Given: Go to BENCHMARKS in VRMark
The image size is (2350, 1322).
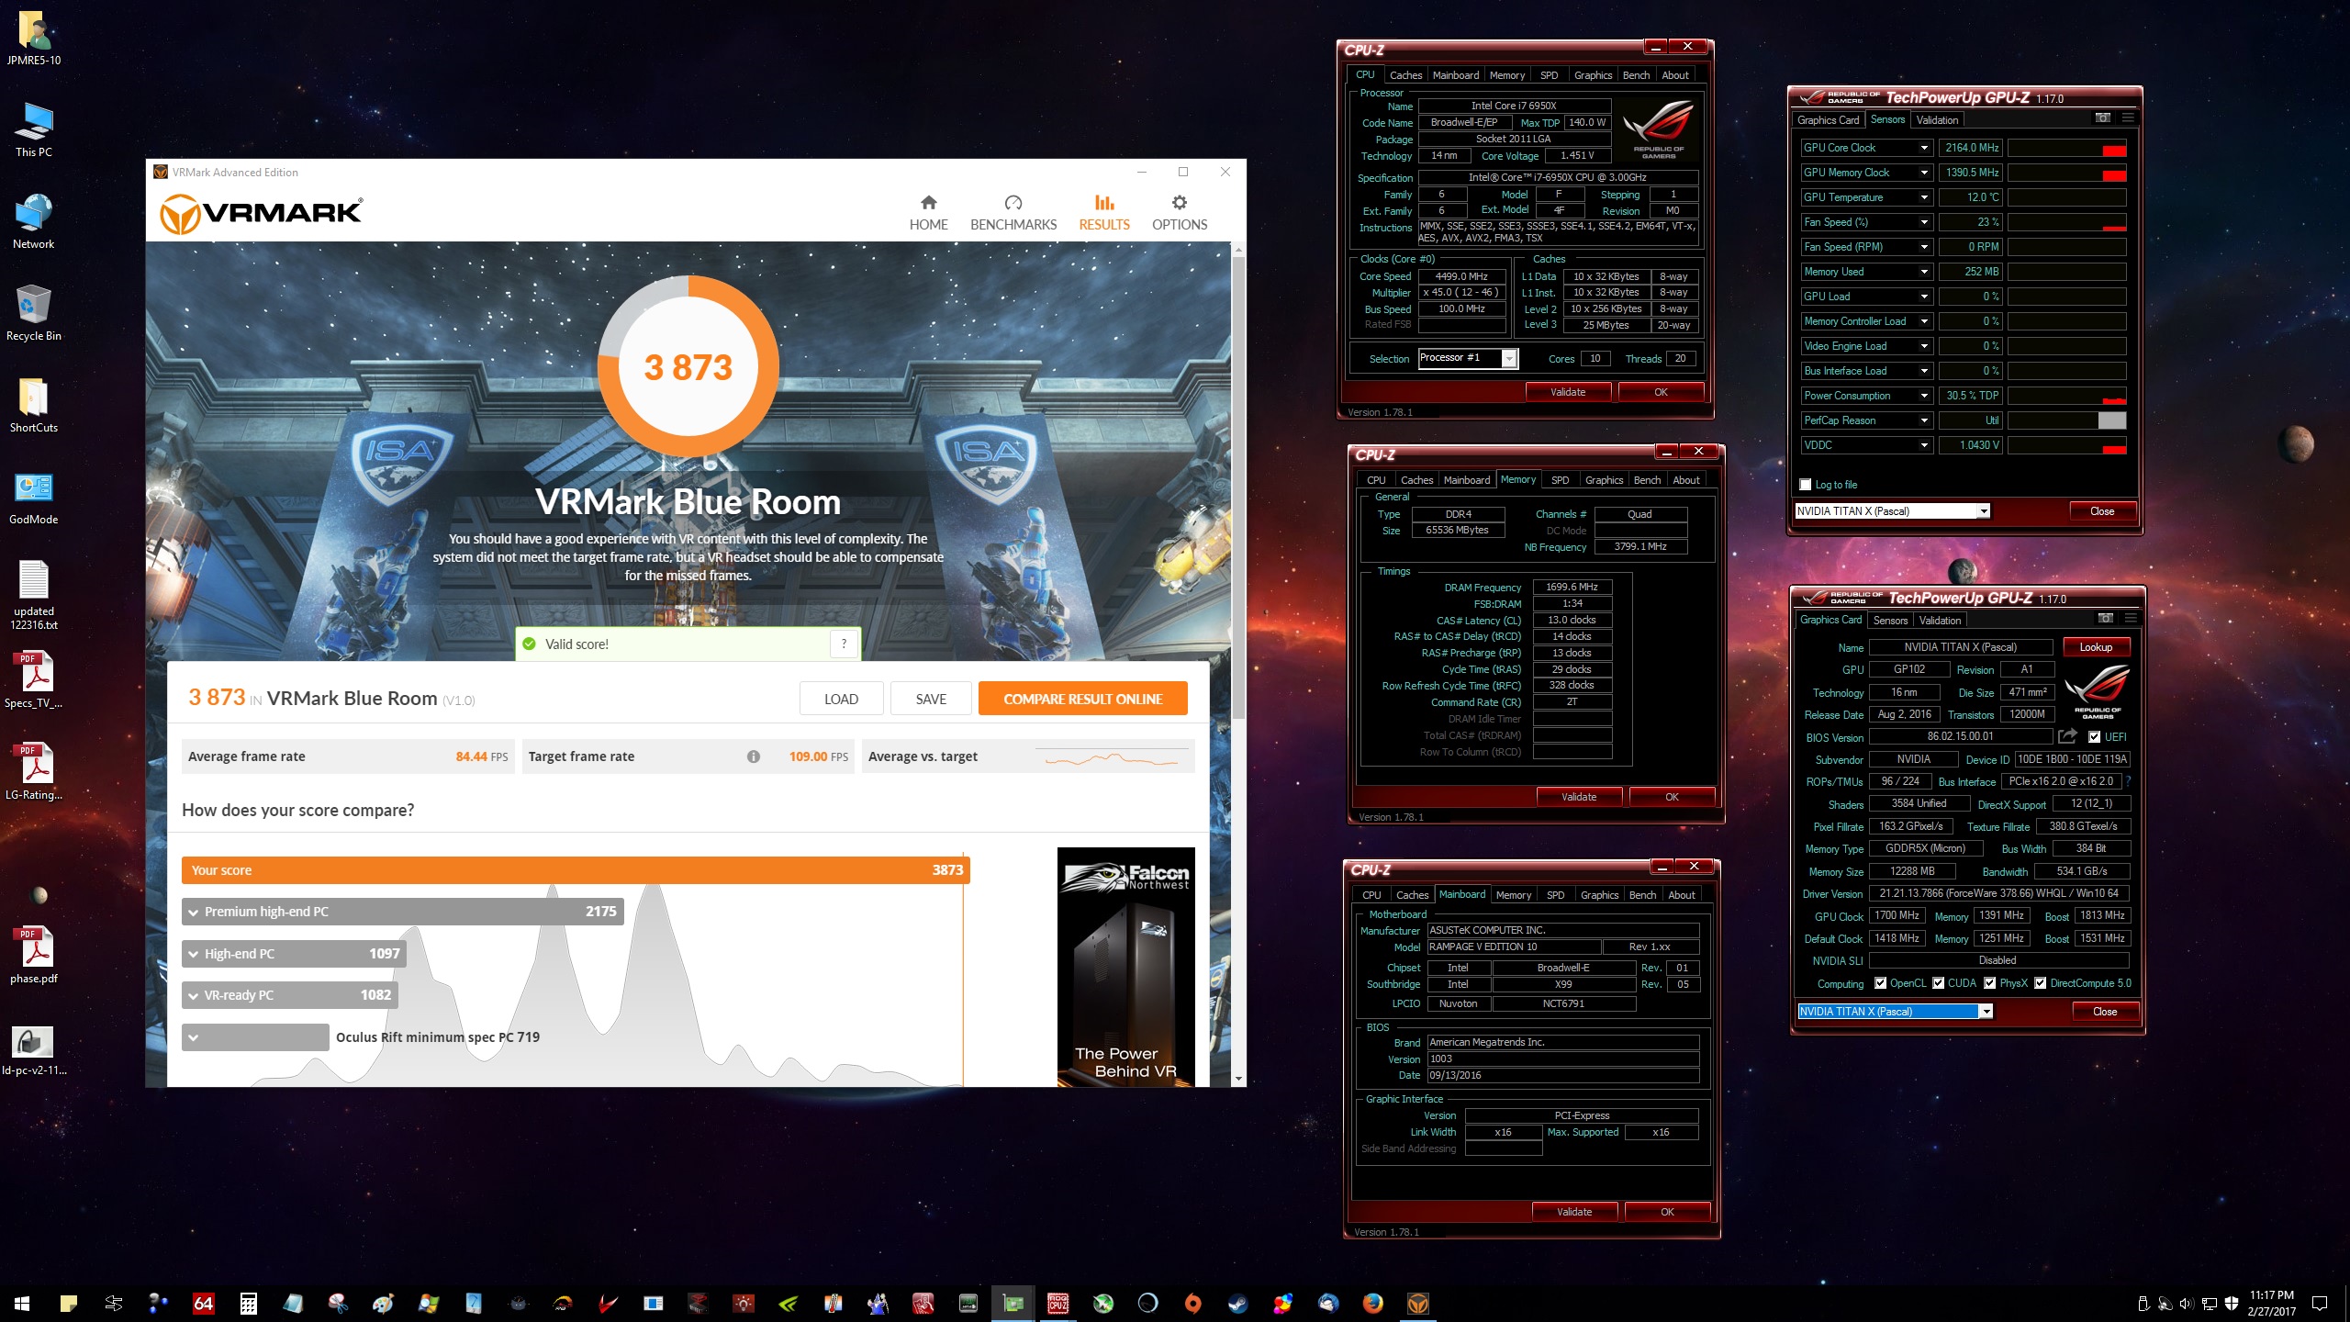Looking at the screenshot, I should click(x=1013, y=213).
